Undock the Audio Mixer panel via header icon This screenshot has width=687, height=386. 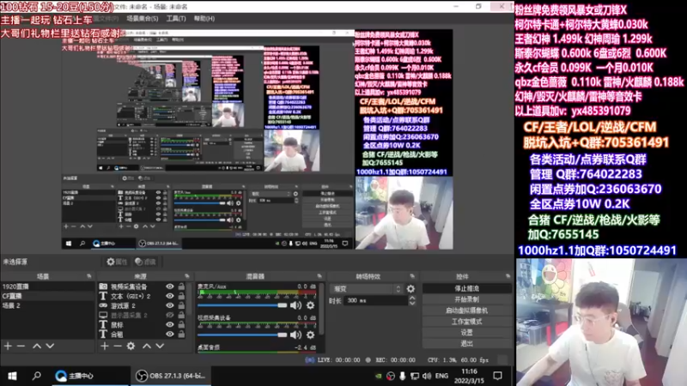click(x=319, y=276)
